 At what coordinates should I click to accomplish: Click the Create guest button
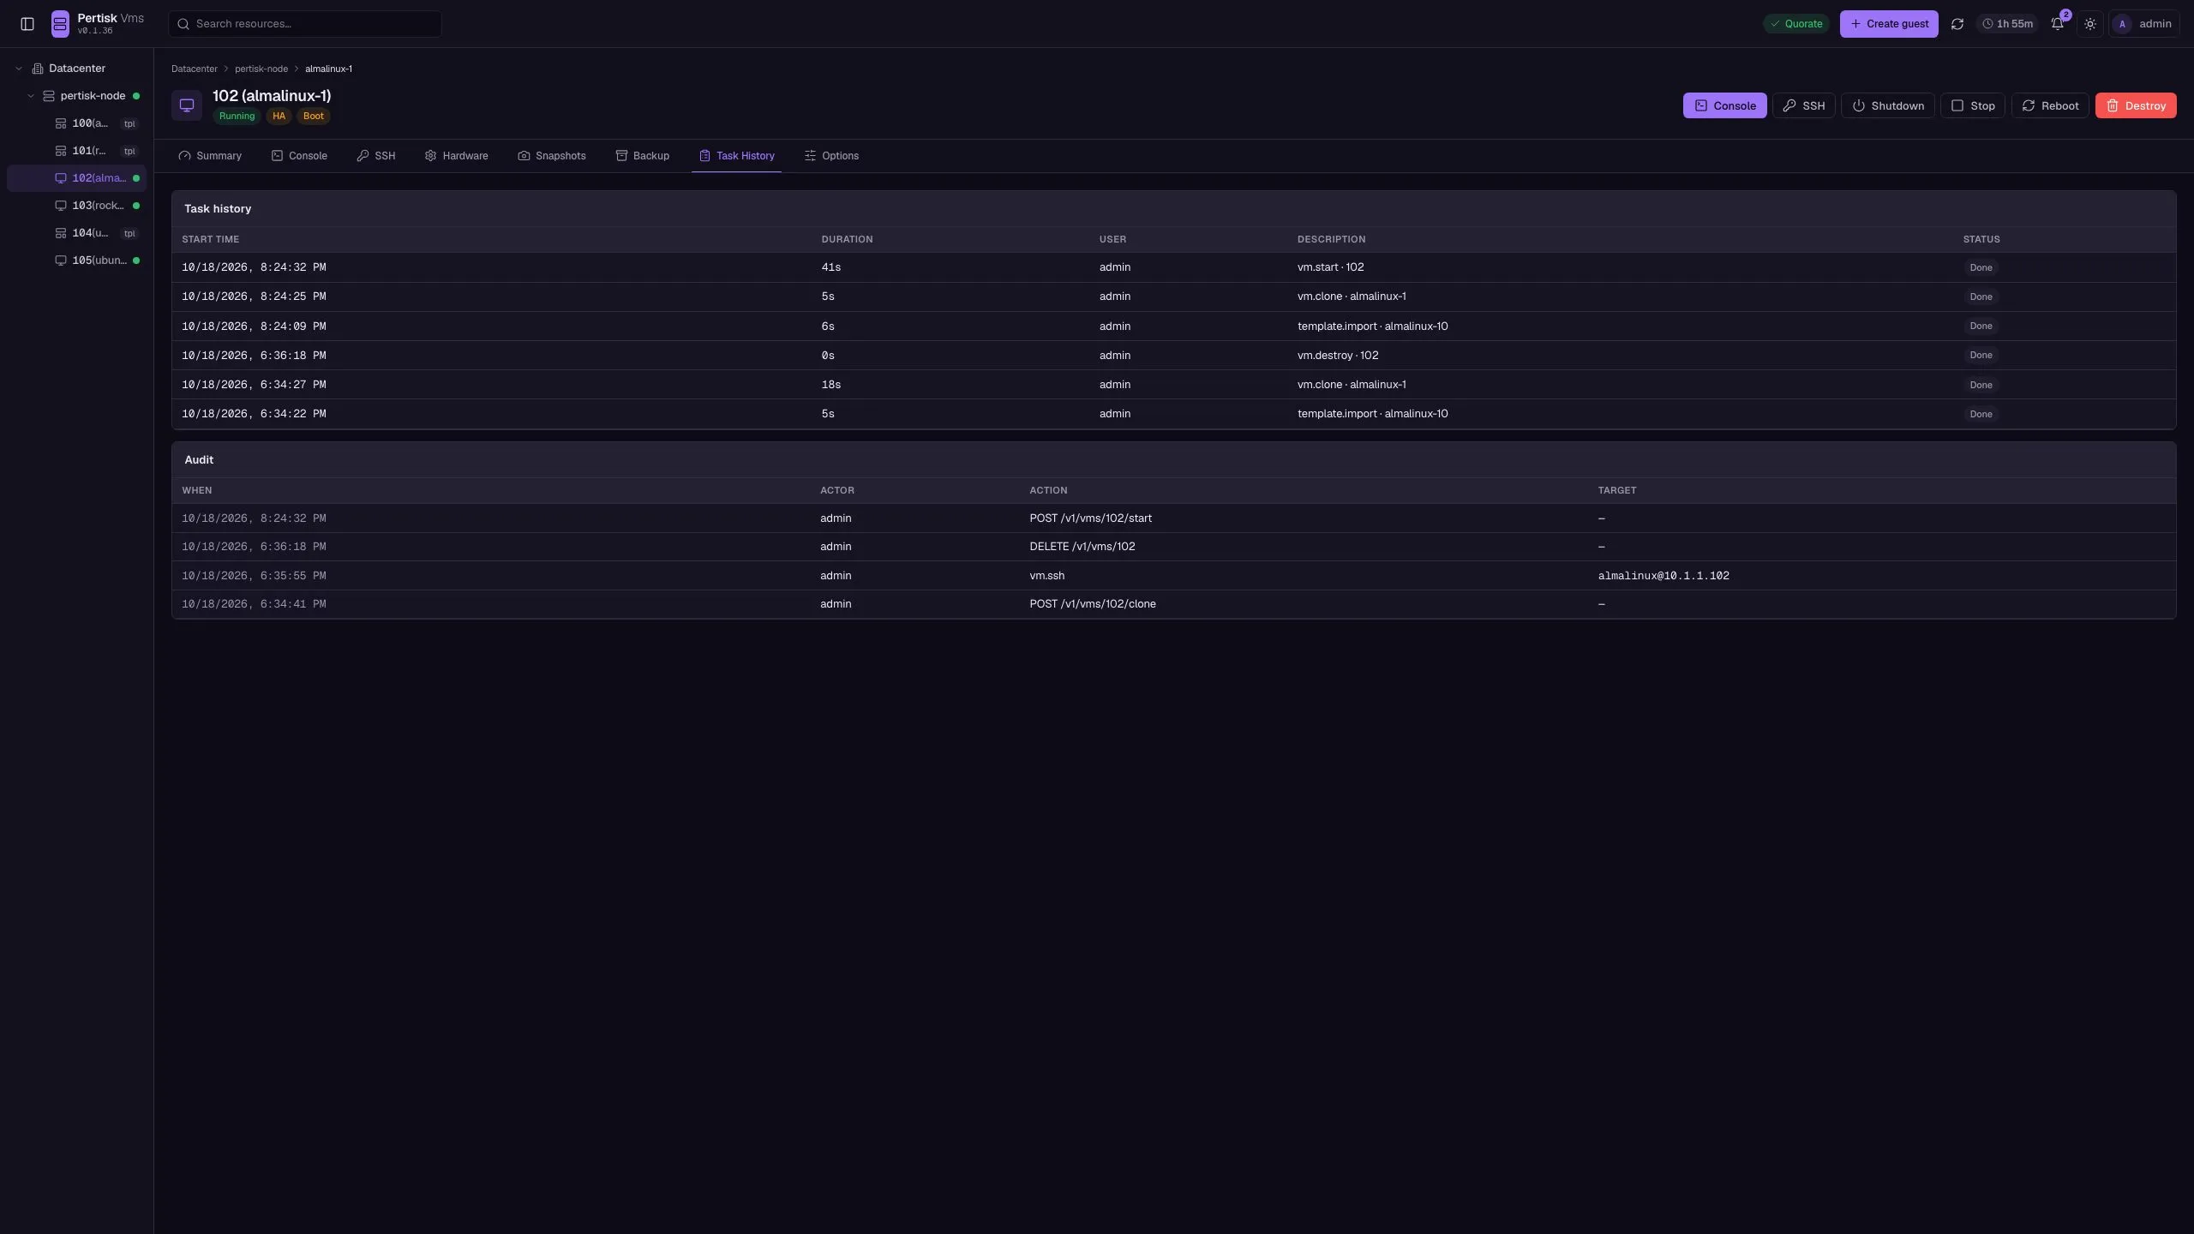click(x=1889, y=24)
